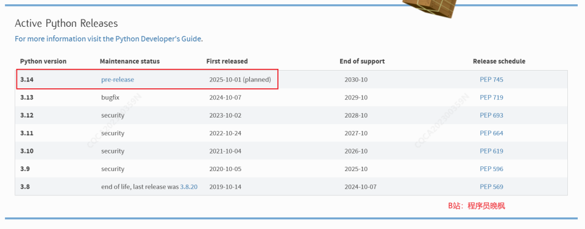Click the 2027-10 end of support
The image size is (585, 229).
[x=356, y=133]
